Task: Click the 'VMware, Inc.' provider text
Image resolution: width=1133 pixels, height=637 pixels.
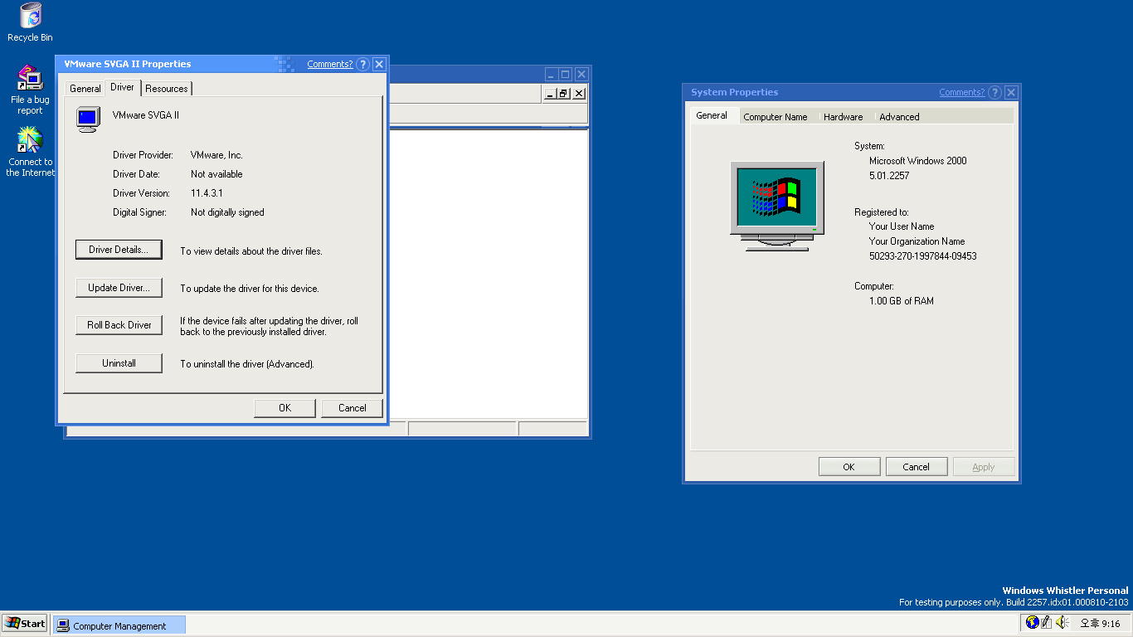Action: 216,155
